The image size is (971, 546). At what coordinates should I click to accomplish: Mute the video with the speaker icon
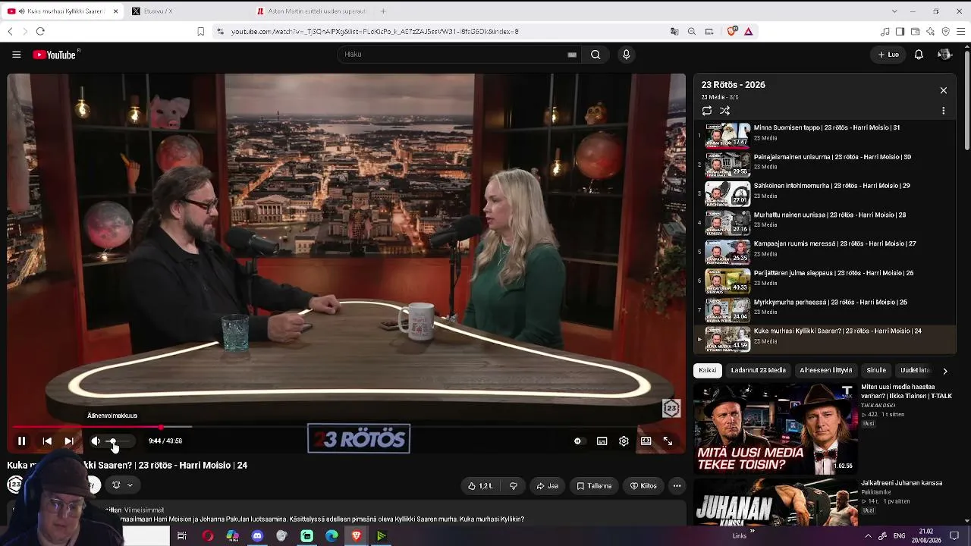click(x=96, y=441)
